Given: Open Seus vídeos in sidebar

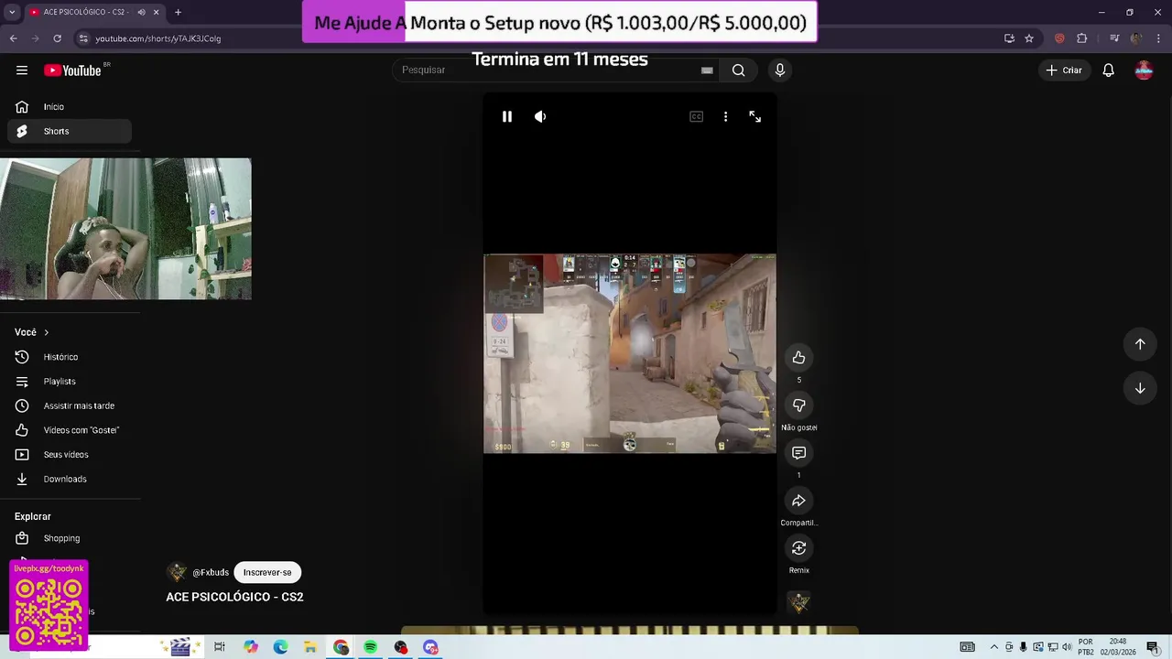Looking at the screenshot, I should (70, 454).
